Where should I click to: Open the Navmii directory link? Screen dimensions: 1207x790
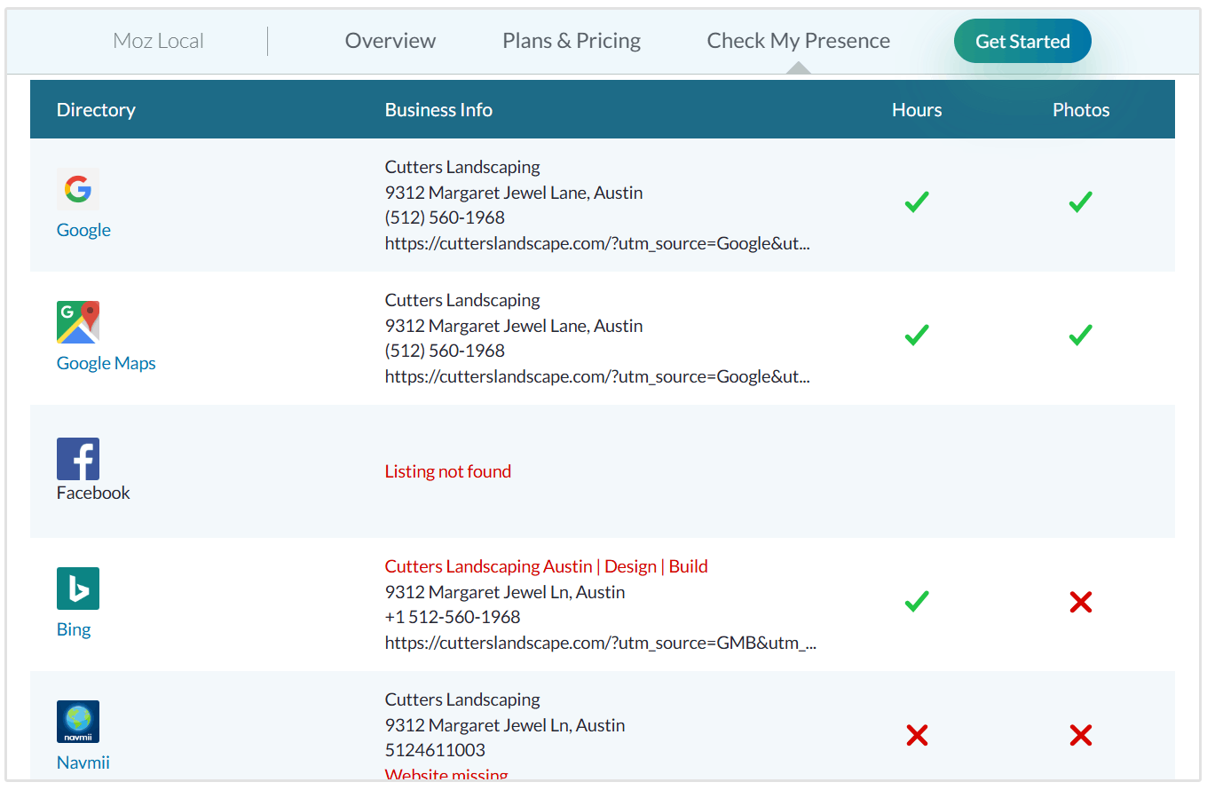point(83,762)
